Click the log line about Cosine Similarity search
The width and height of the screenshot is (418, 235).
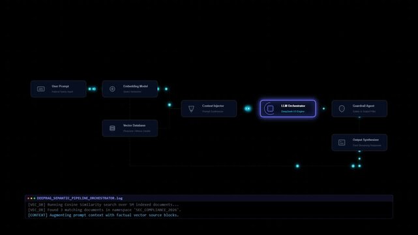(x=104, y=205)
